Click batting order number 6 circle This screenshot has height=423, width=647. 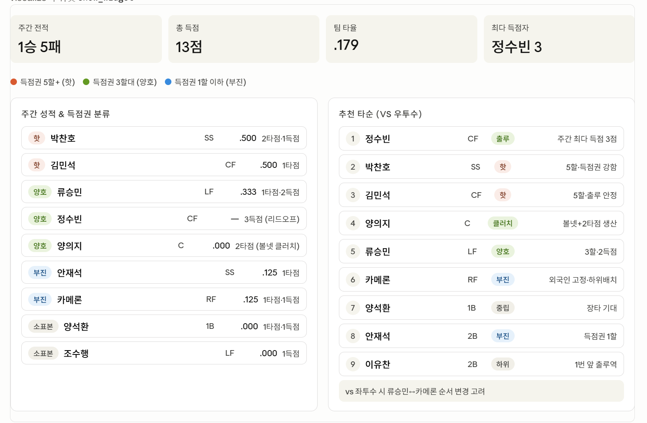pos(353,280)
